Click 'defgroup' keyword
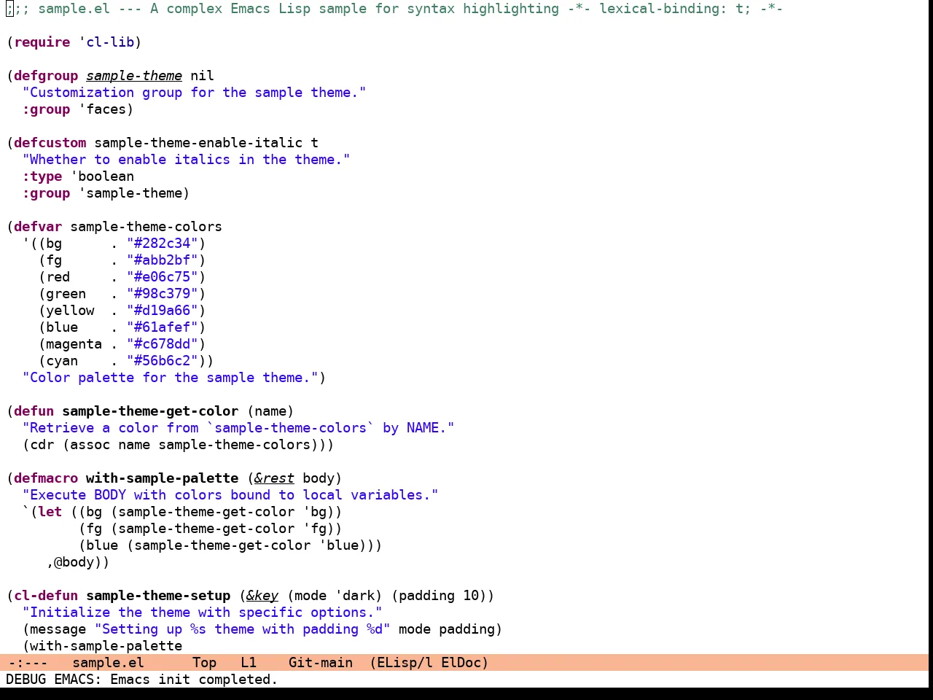 (x=46, y=76)
